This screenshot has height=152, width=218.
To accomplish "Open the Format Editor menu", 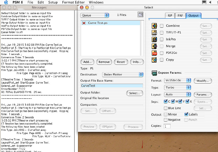I will click(73, 2).
